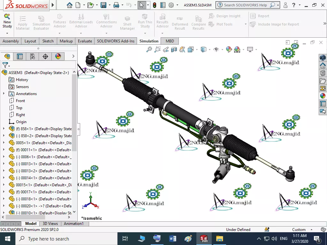This screenshot has width=327, height=245.
Task: Open the New Study dropdown arrow
Action: tap(7, 33)
